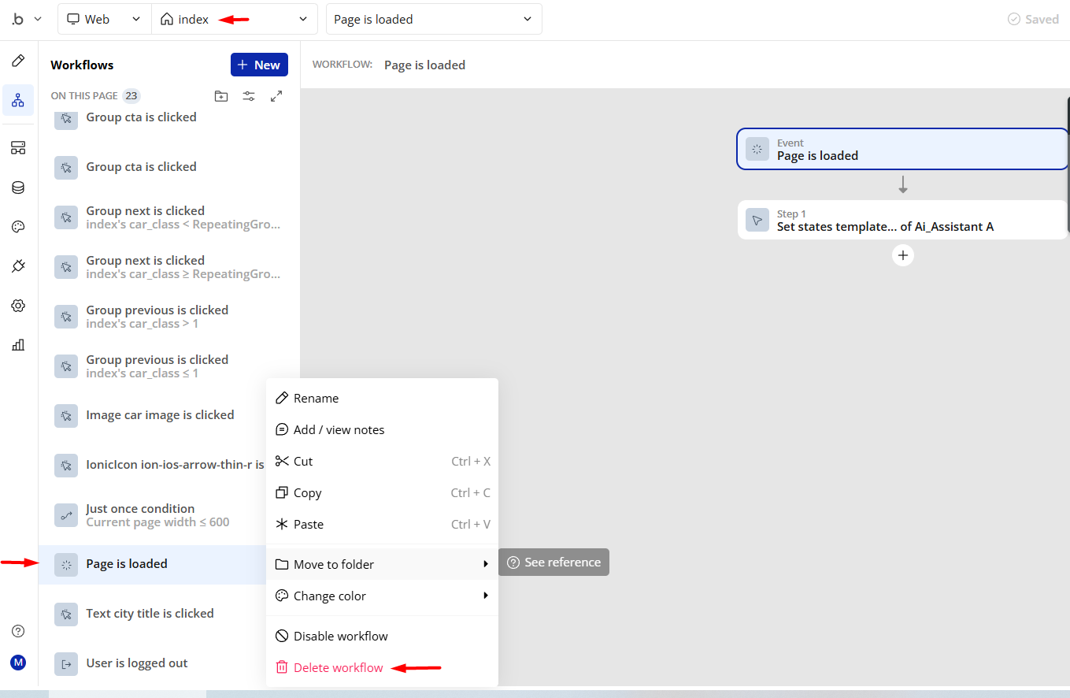Disable workflow from the context menu
Screen dimensions: 1070x698
340,636
